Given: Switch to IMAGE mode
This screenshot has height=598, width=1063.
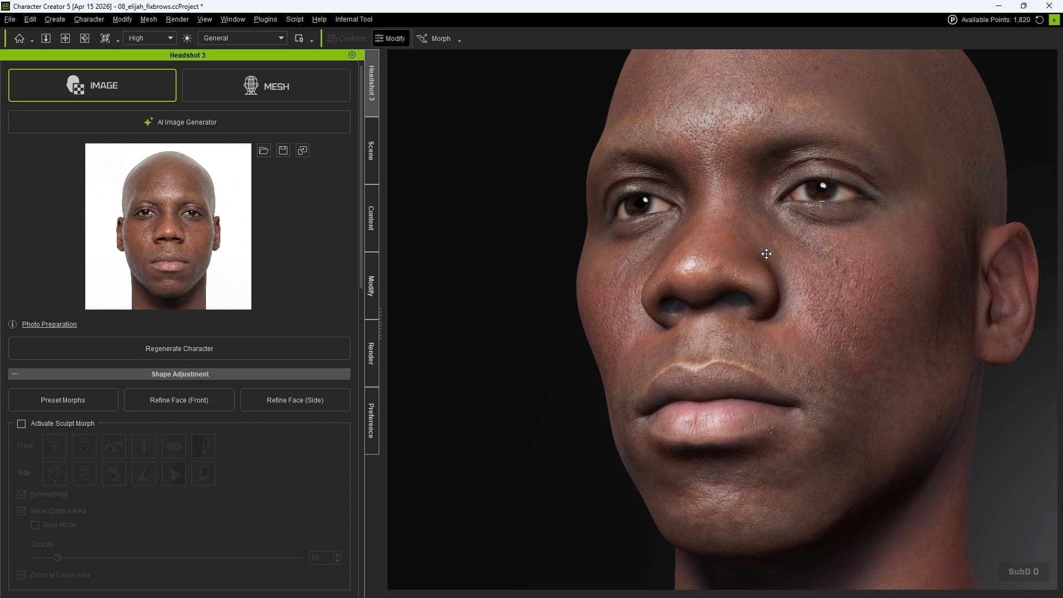Looking at the screenshot, I should [x=92, y=85].
